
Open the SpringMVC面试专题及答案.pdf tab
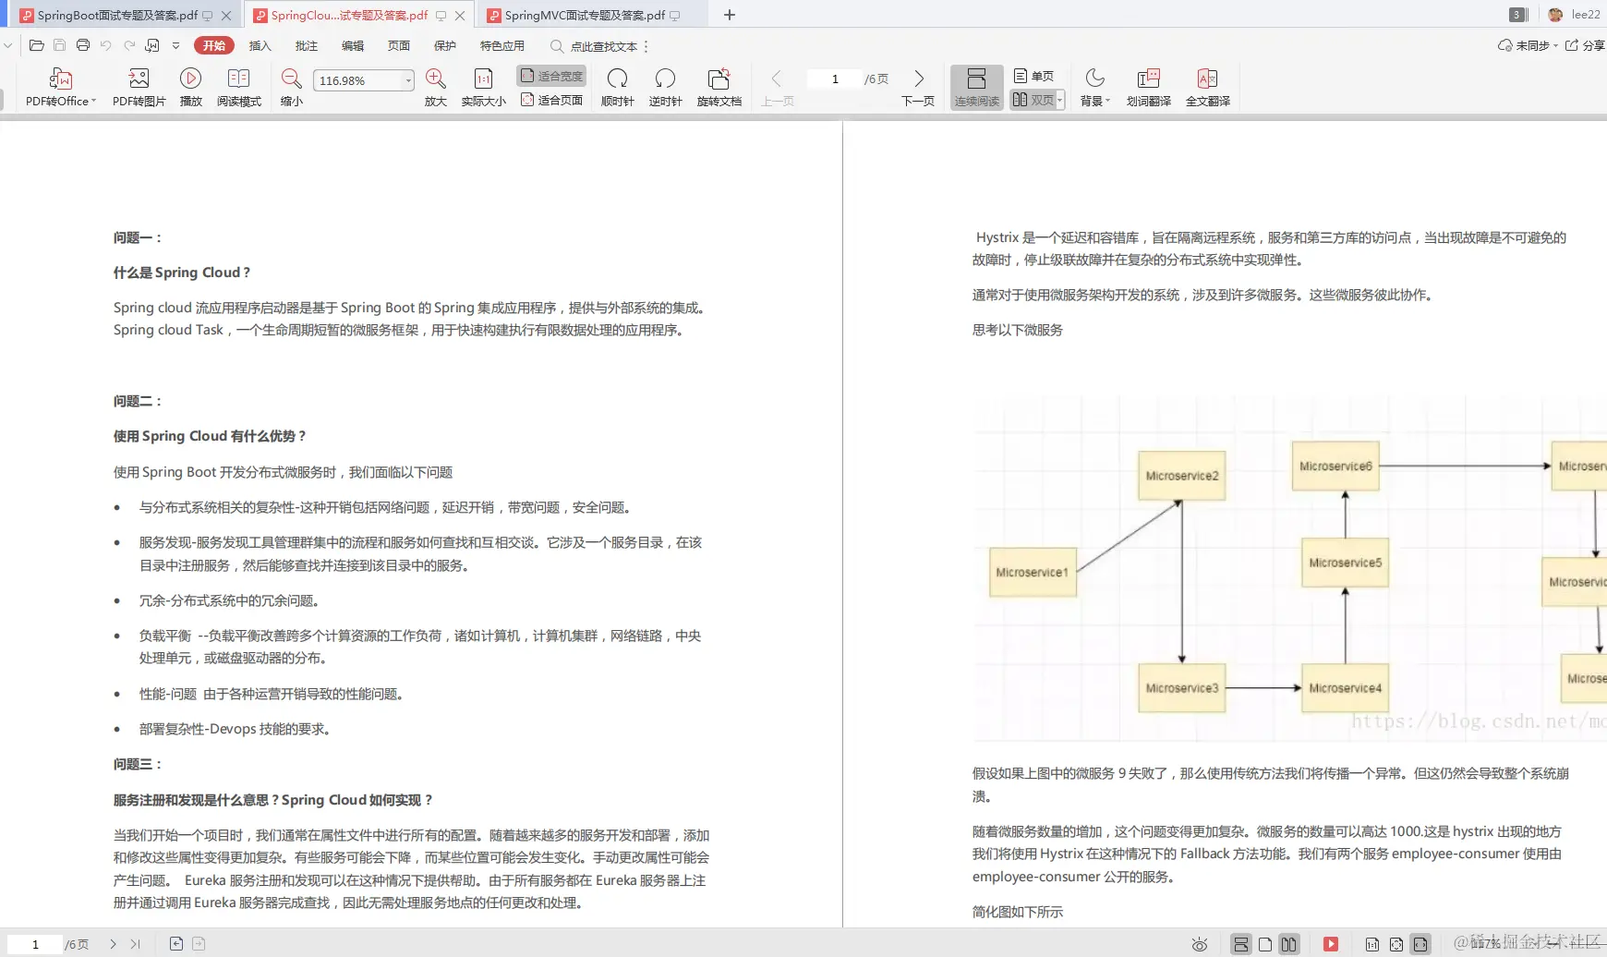coord(582,15)
